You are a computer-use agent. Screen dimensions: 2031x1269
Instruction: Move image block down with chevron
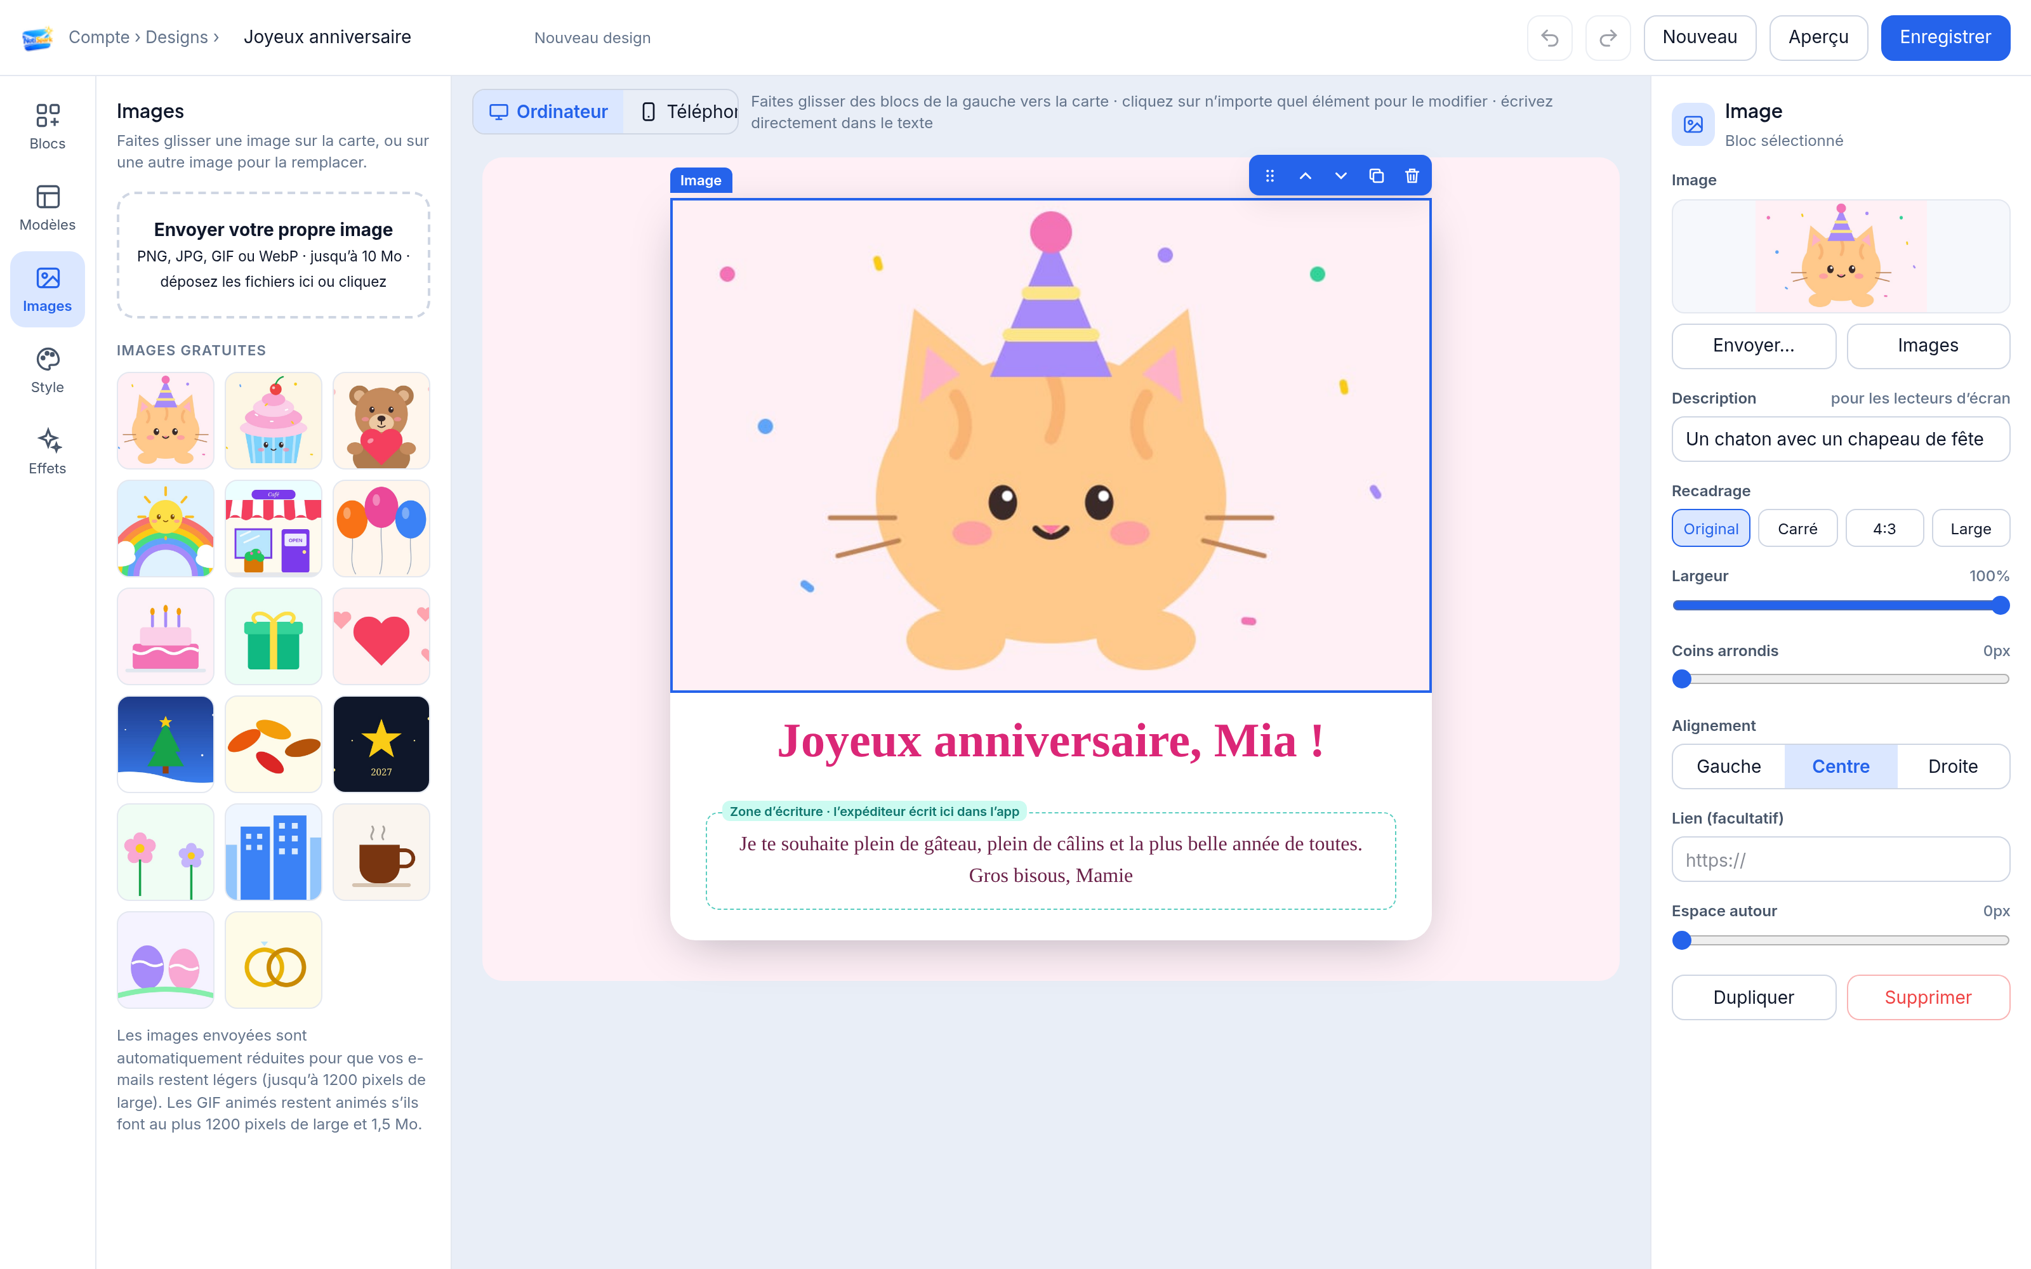click(1340, 176)
